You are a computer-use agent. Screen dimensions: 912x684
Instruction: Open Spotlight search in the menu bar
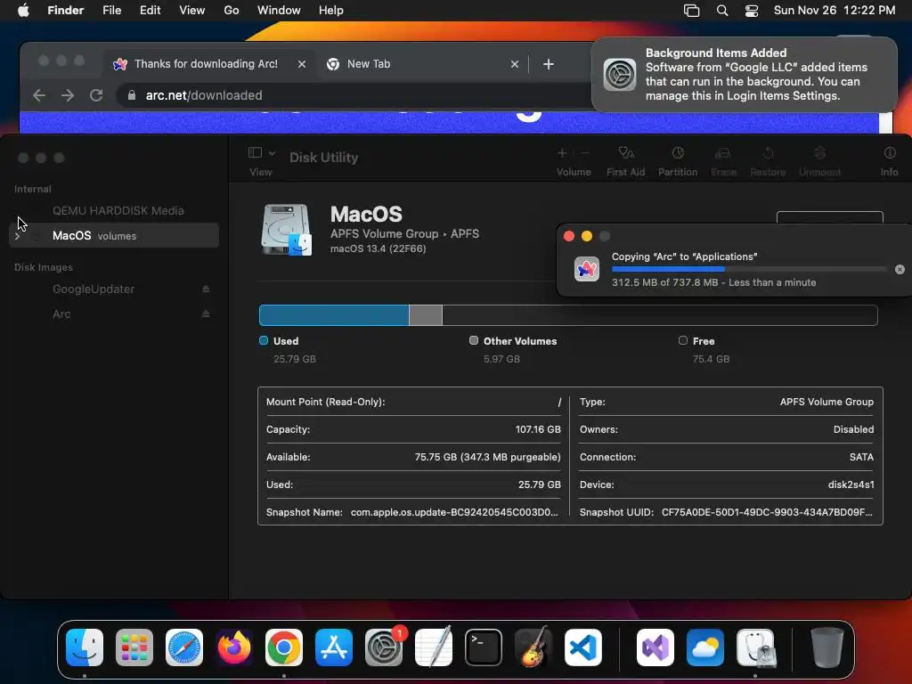click(x=721, y=11)
